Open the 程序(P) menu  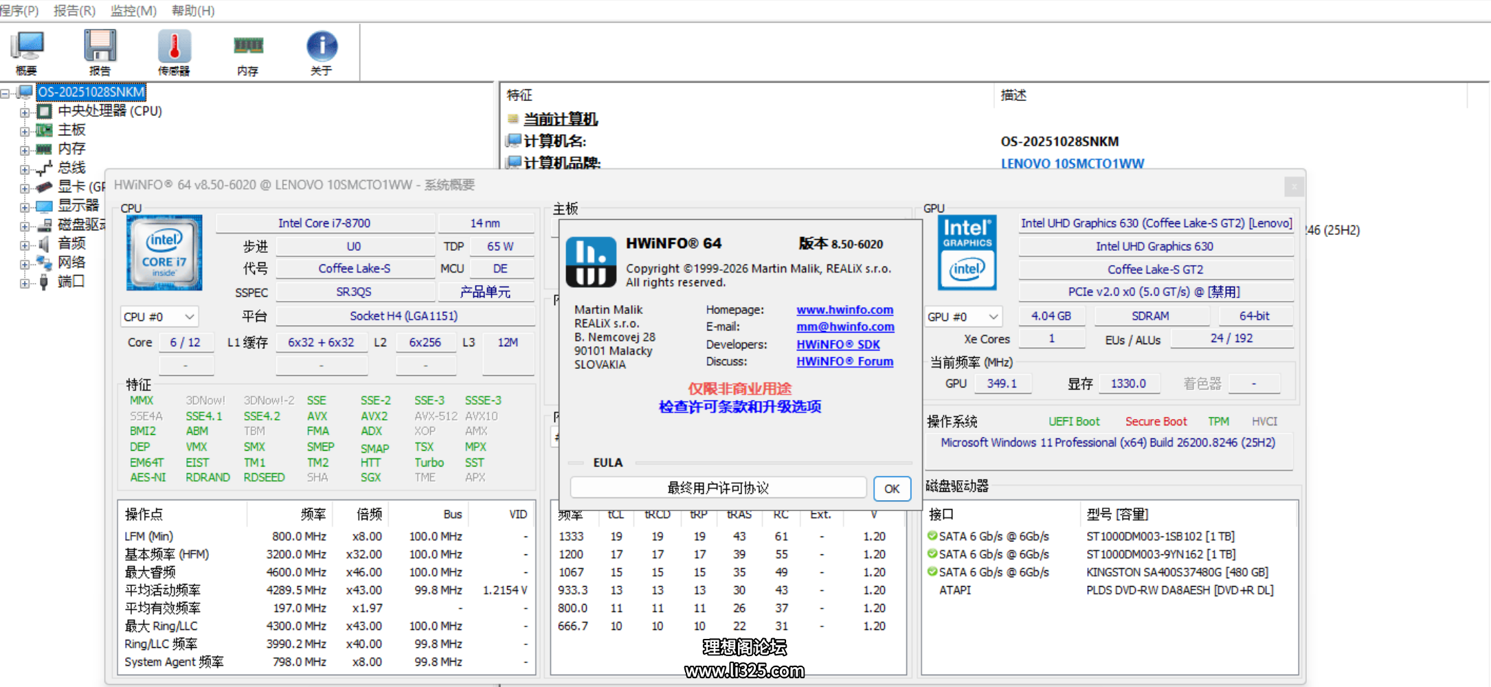(x=18, y=10)
